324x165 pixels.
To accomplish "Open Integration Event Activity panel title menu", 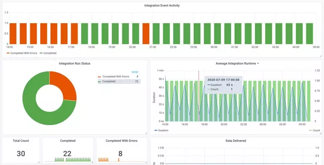I will pos(162,5).
